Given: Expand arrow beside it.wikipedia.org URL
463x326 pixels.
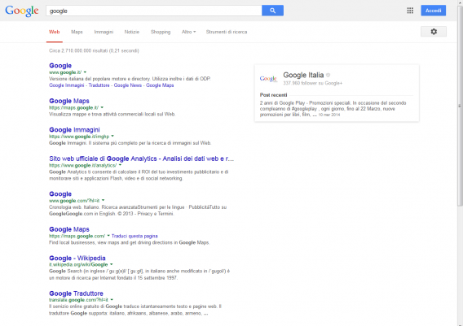Looking at the screenshot, I should click(111, 264).
